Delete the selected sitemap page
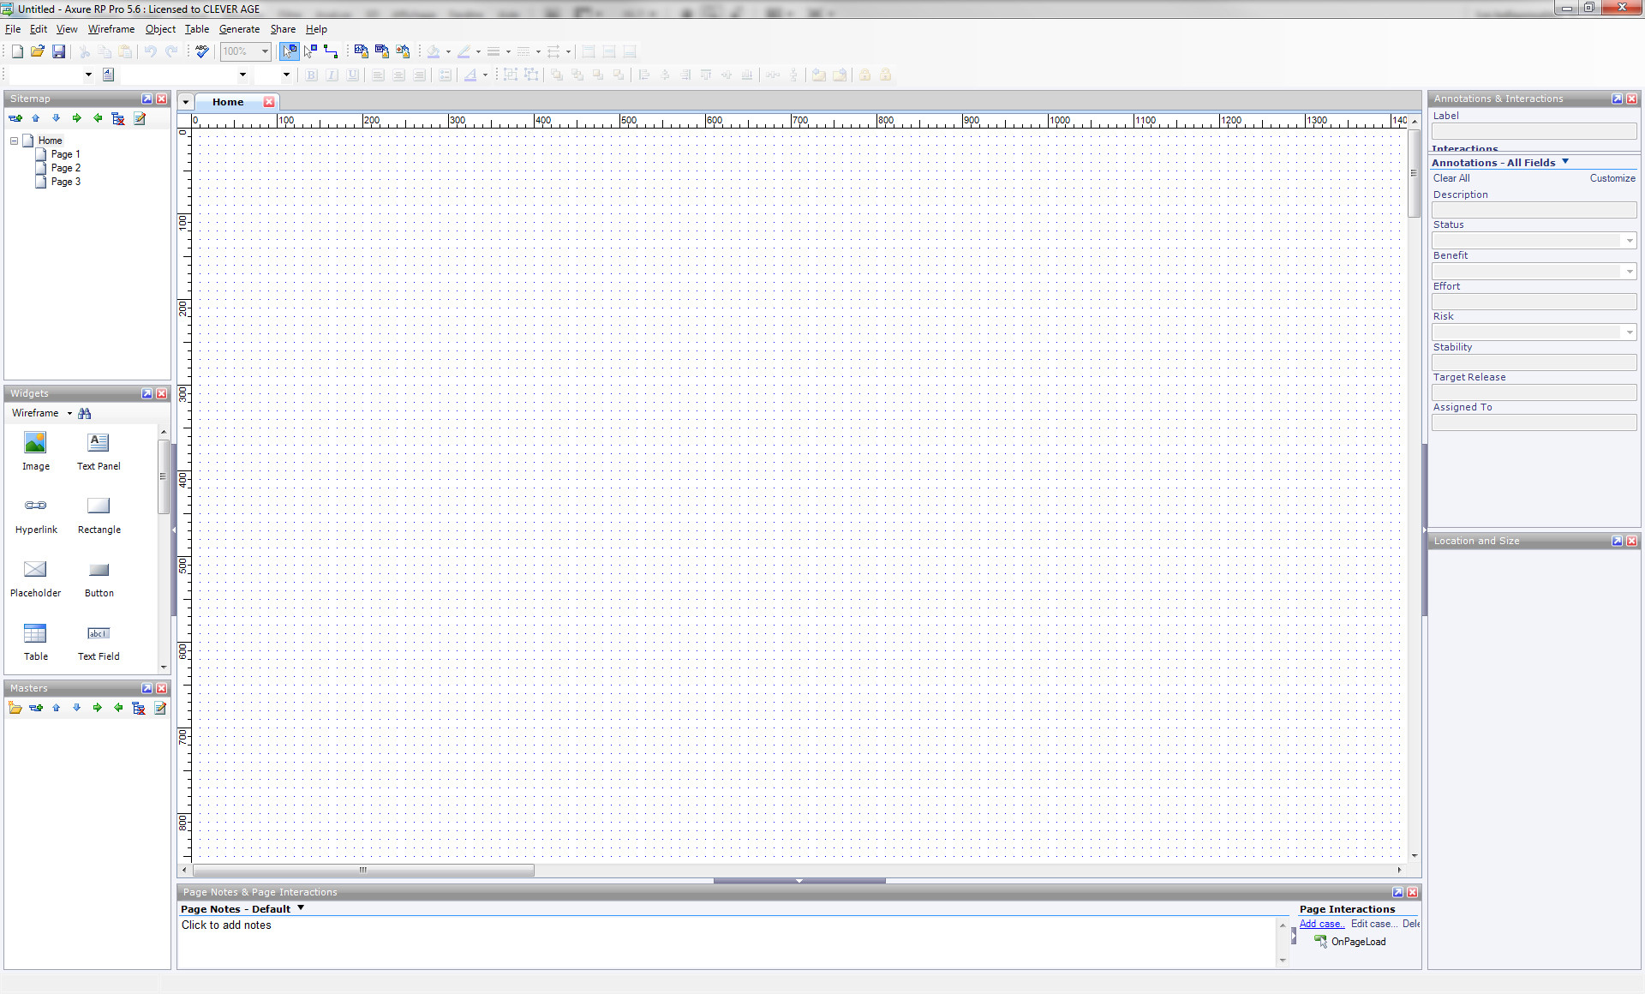1645x994 pixels. [117, 118]
